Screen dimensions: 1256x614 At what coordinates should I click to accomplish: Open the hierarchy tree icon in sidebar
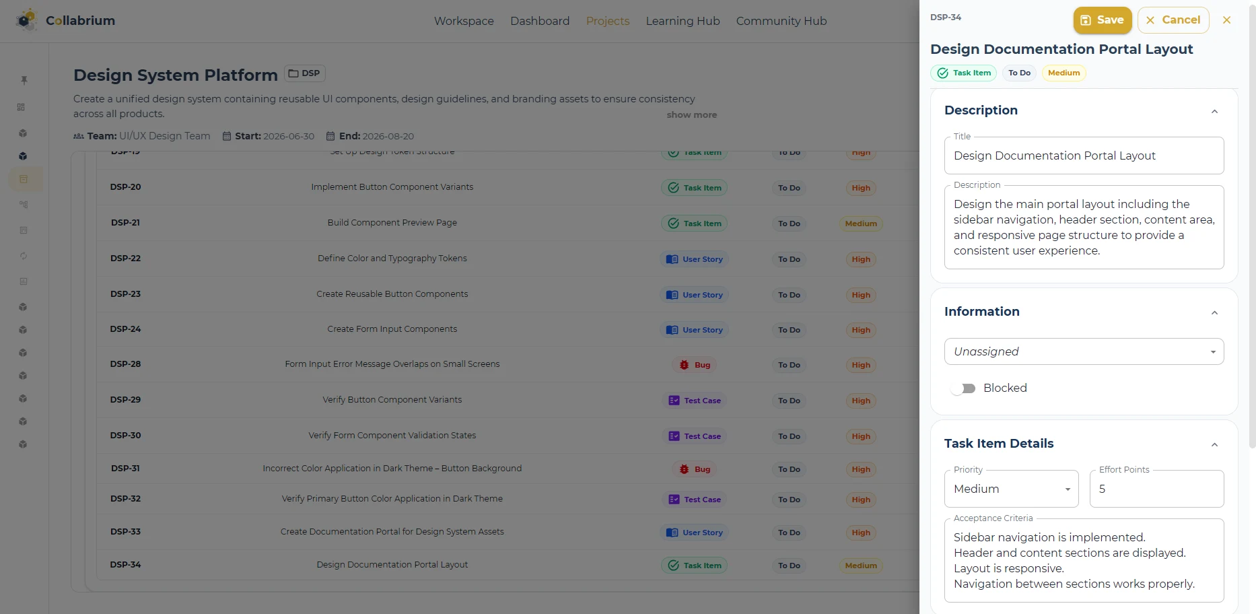(x=24, y=205)
